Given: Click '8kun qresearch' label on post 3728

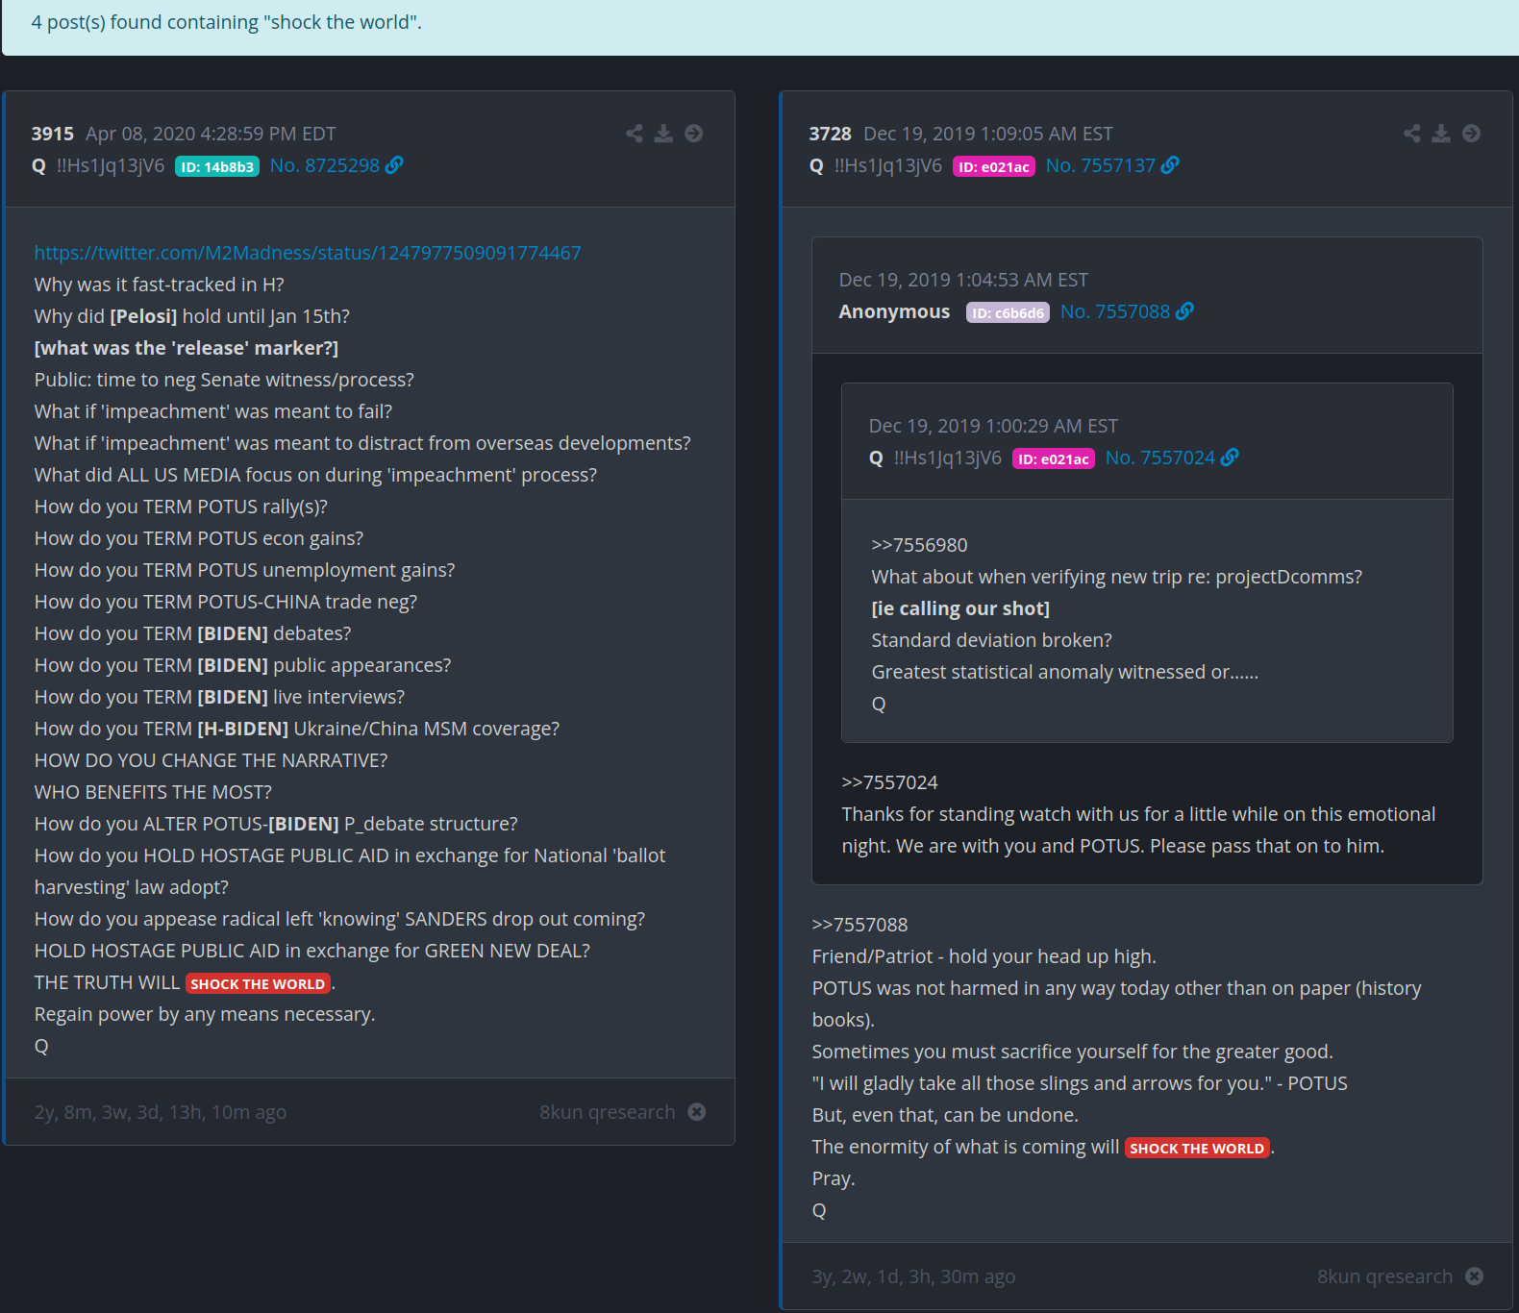Looking at the screenshot, I should click(1385, 1276).
